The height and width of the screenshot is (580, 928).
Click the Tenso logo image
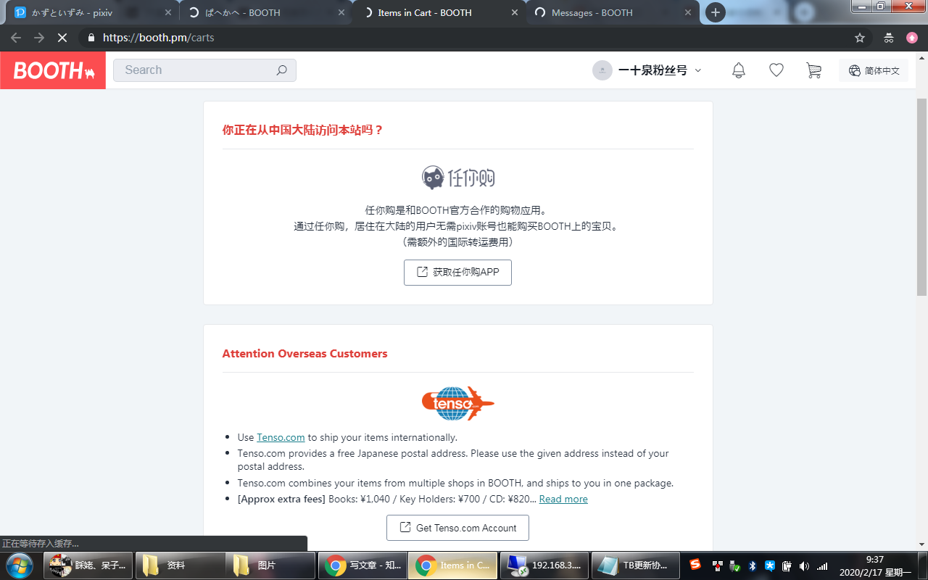[x=457, y=404]
